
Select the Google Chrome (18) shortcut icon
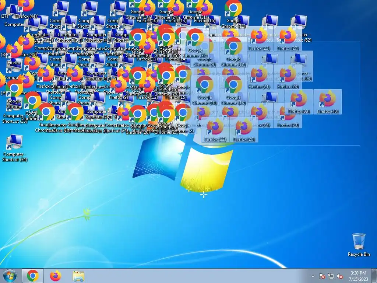pos(138,43)
